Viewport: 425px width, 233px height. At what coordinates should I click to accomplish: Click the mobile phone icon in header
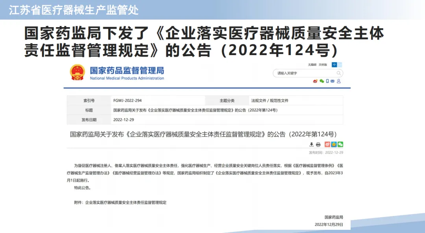pyautogui.click(x=327, y=81)
